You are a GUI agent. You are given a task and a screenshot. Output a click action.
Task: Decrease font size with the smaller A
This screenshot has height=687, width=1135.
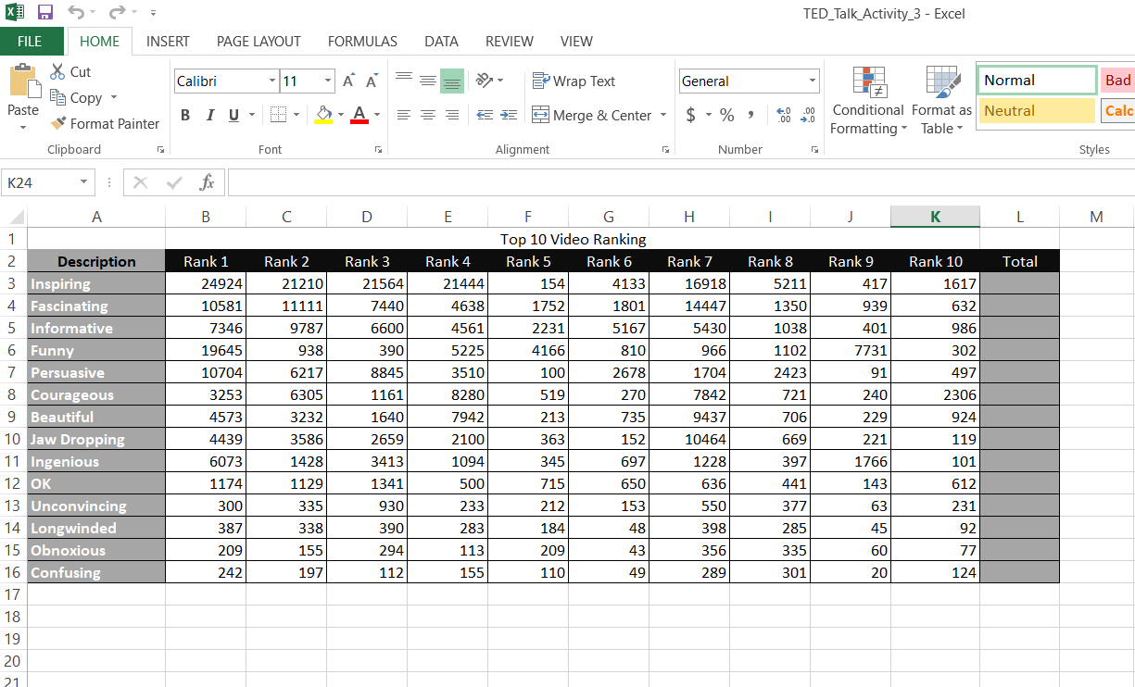[x=372, y=81]
